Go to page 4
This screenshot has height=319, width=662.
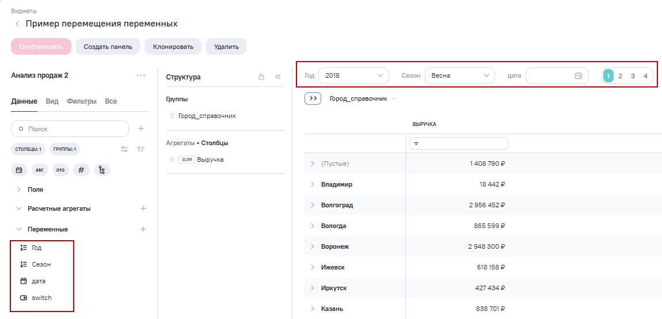[x=645, y=76]
